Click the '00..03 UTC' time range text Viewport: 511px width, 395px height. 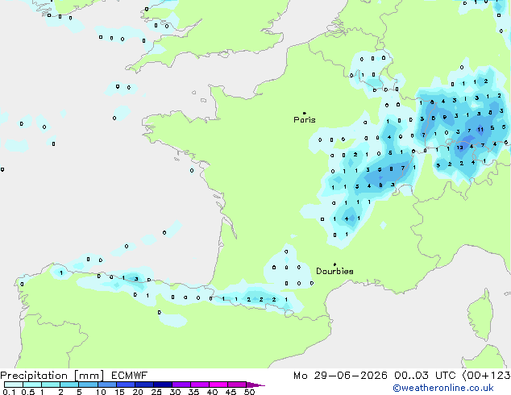pyautogui.click(x=425, y=376)
